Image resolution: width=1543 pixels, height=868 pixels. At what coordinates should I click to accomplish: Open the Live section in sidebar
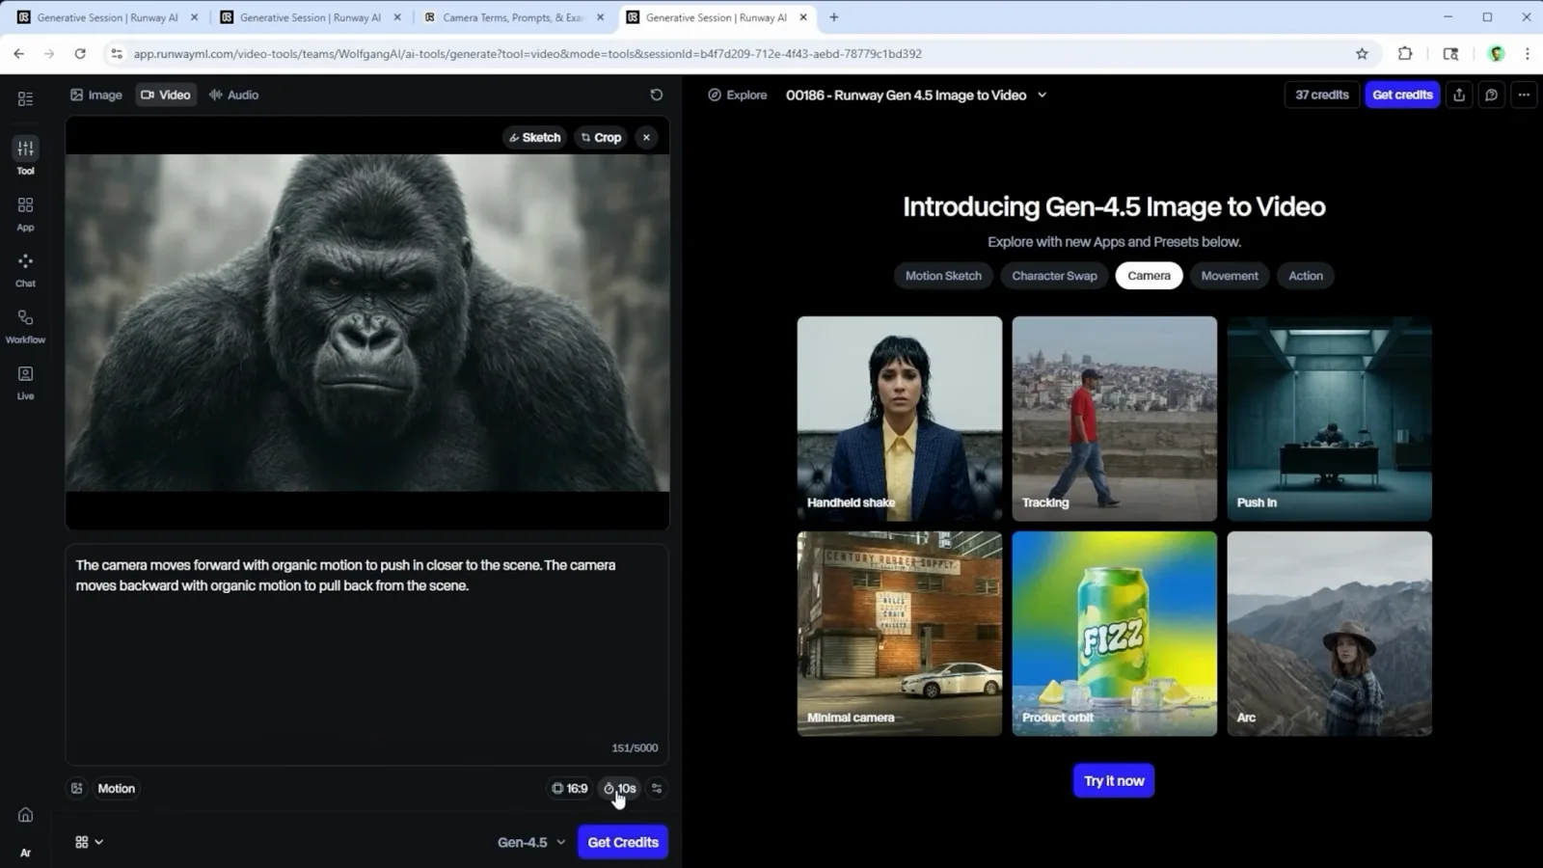25,382
